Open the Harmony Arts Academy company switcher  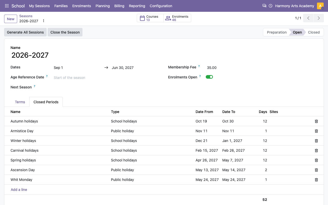[x=295, y=6]
